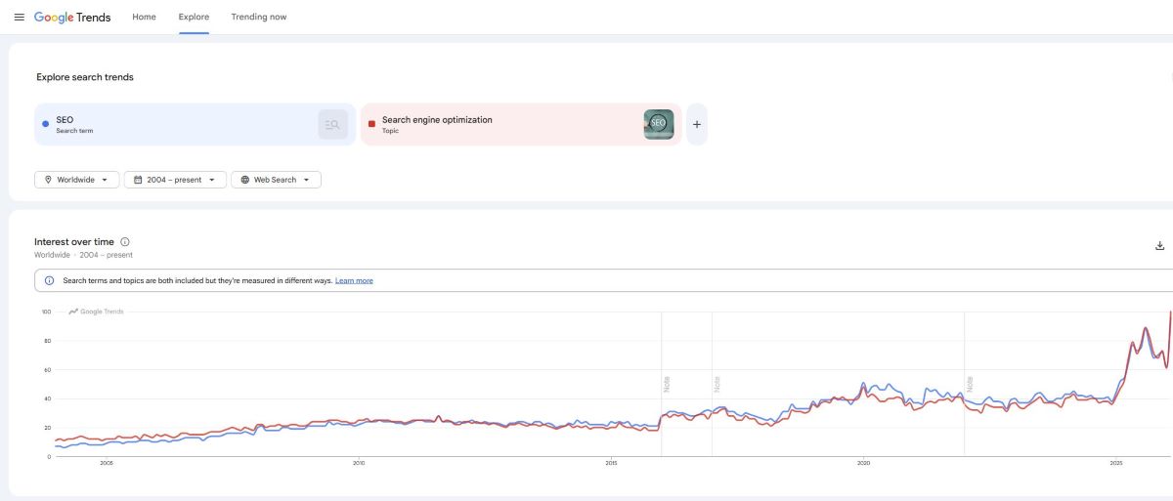1173x501 pixels.
Task: Click the Worldwide · 2004 – present subtitle
Action: coord(83,255)
